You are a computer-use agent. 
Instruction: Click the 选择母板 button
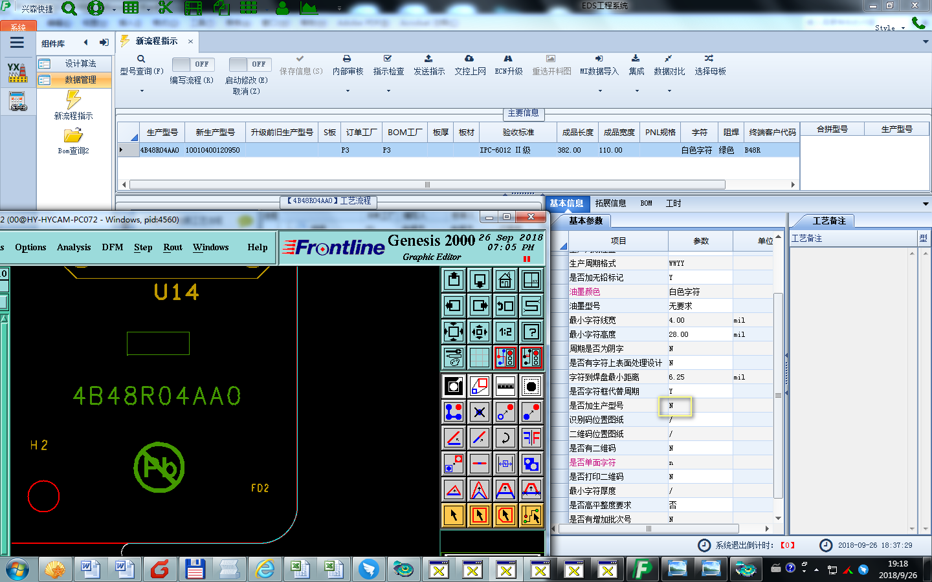[x=710, y=65]
